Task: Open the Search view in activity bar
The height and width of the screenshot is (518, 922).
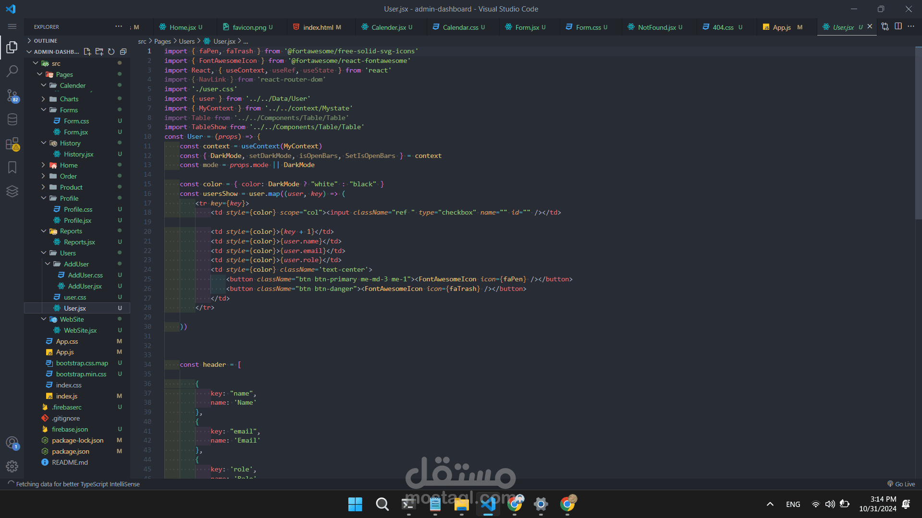Action: [x=12, y=72]
